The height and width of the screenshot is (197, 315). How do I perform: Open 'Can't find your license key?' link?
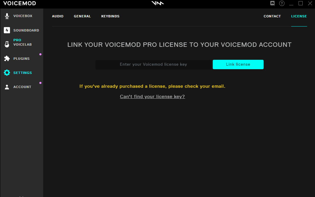(x=152, y=97)
